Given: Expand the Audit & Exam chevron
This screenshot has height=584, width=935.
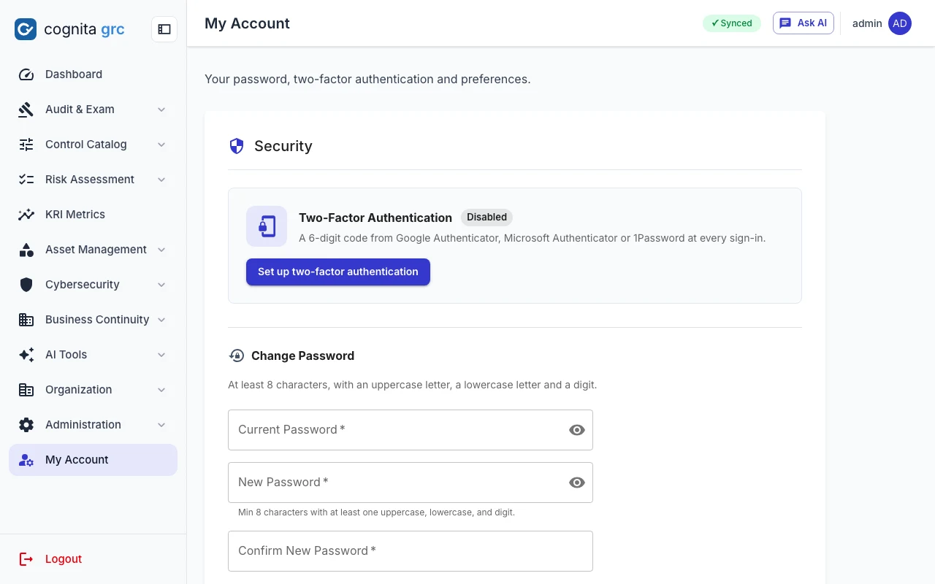Looking at the screenshot, I should 161,109.
